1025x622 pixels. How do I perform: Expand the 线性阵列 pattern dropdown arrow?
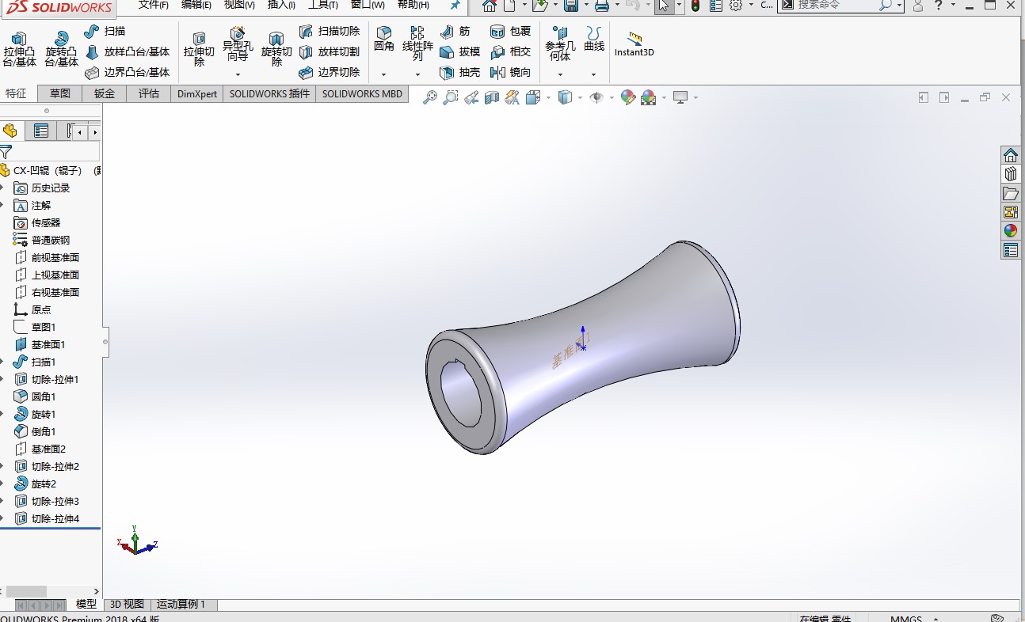tap(417, 74)
